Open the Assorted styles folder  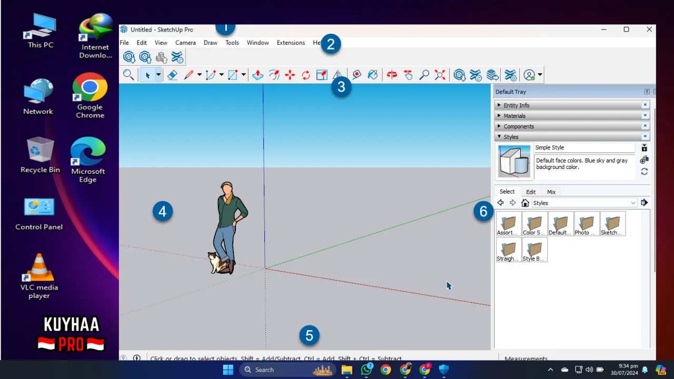pos(508,224)
